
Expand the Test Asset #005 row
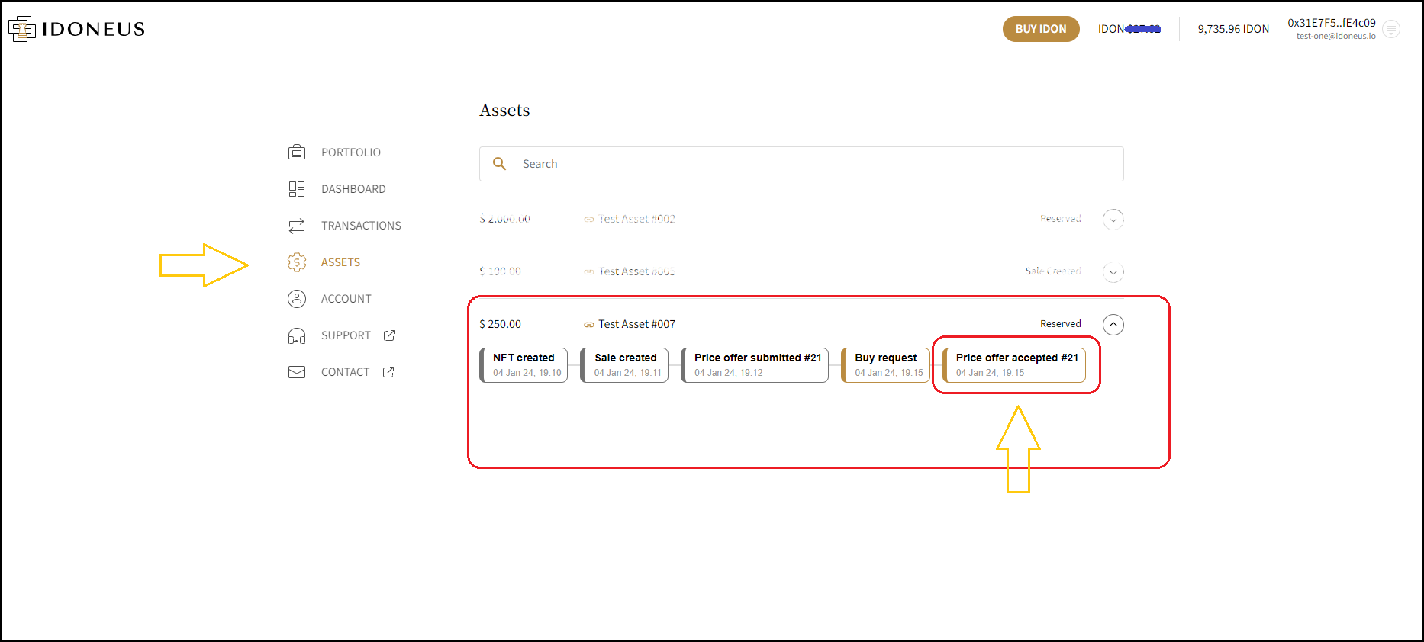[x=1113, y=272]
